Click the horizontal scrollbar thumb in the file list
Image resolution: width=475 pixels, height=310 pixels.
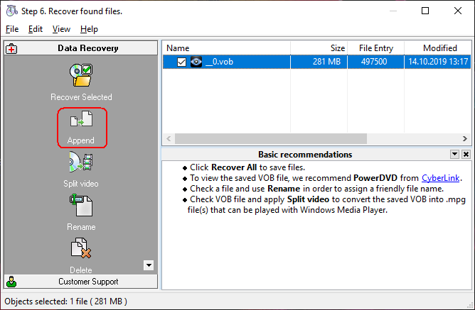point(271,139)
